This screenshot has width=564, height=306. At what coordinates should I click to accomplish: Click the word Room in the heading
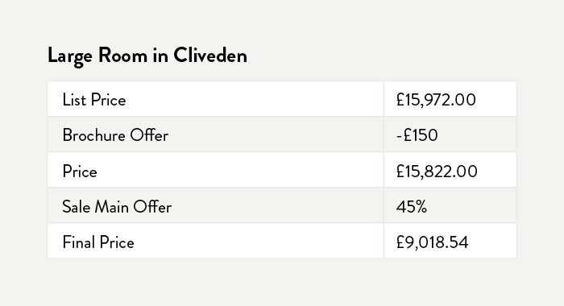[x=122, y=56]
